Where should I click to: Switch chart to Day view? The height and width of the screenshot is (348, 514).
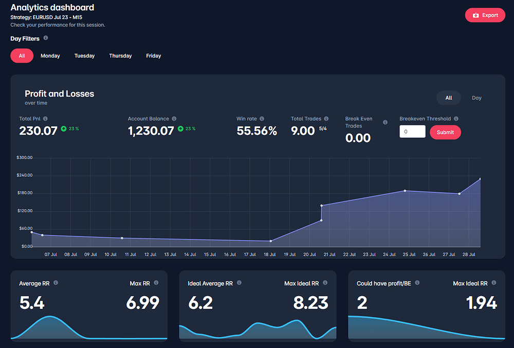(x=476, y=98)
